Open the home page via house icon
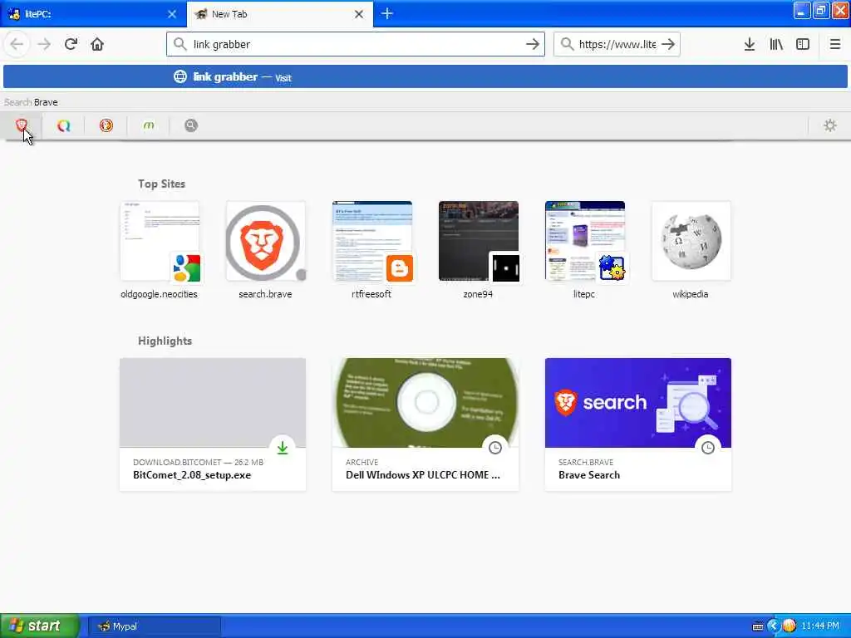 coord(97,45)
